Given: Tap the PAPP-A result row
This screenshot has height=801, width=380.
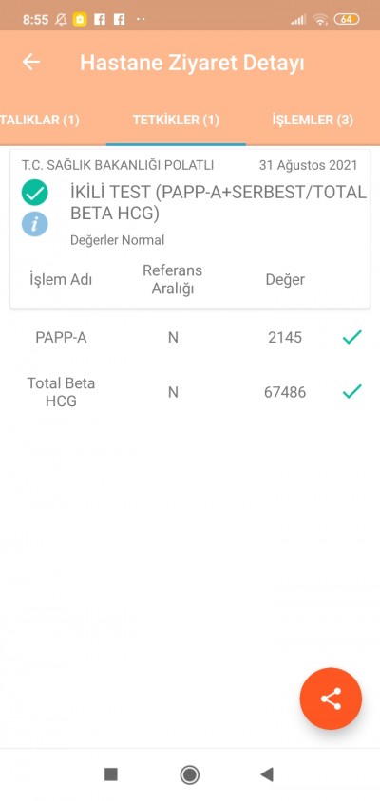Looking at the screenshot, I should pyautogui.click(x=190, y=337).
